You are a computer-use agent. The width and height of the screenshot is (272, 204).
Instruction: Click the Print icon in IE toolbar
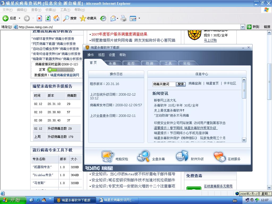(124, 18)
